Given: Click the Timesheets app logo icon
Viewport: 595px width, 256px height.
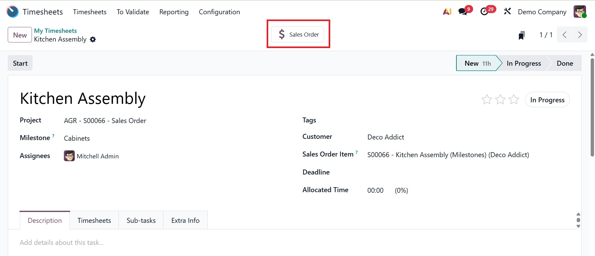Looking at the screenshot, I should click(x=12, y=12).
